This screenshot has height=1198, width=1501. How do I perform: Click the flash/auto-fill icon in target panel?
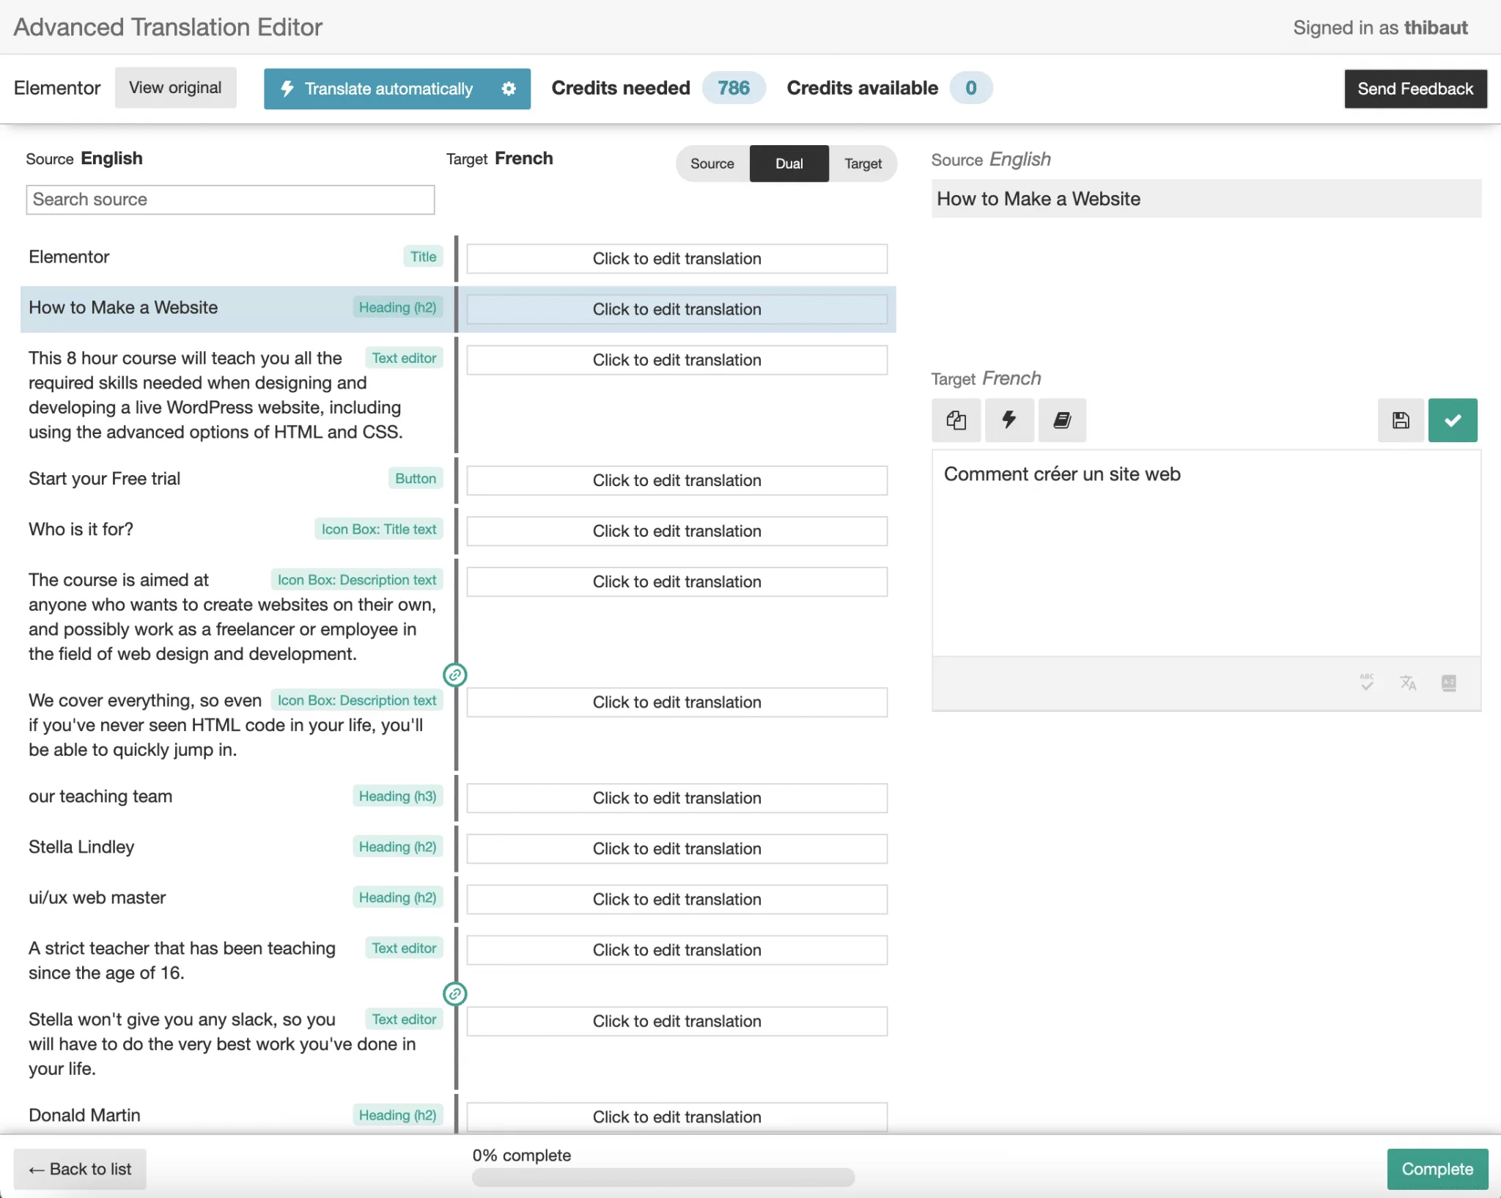point(1010,419)
